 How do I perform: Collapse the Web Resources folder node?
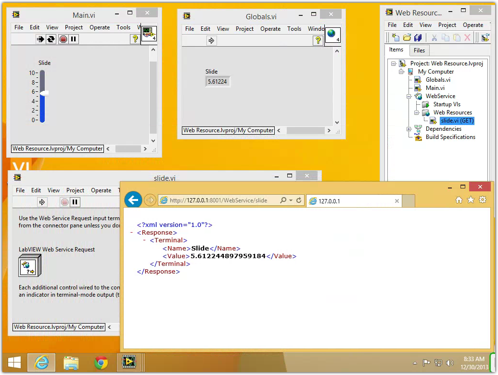pos(417,112)
